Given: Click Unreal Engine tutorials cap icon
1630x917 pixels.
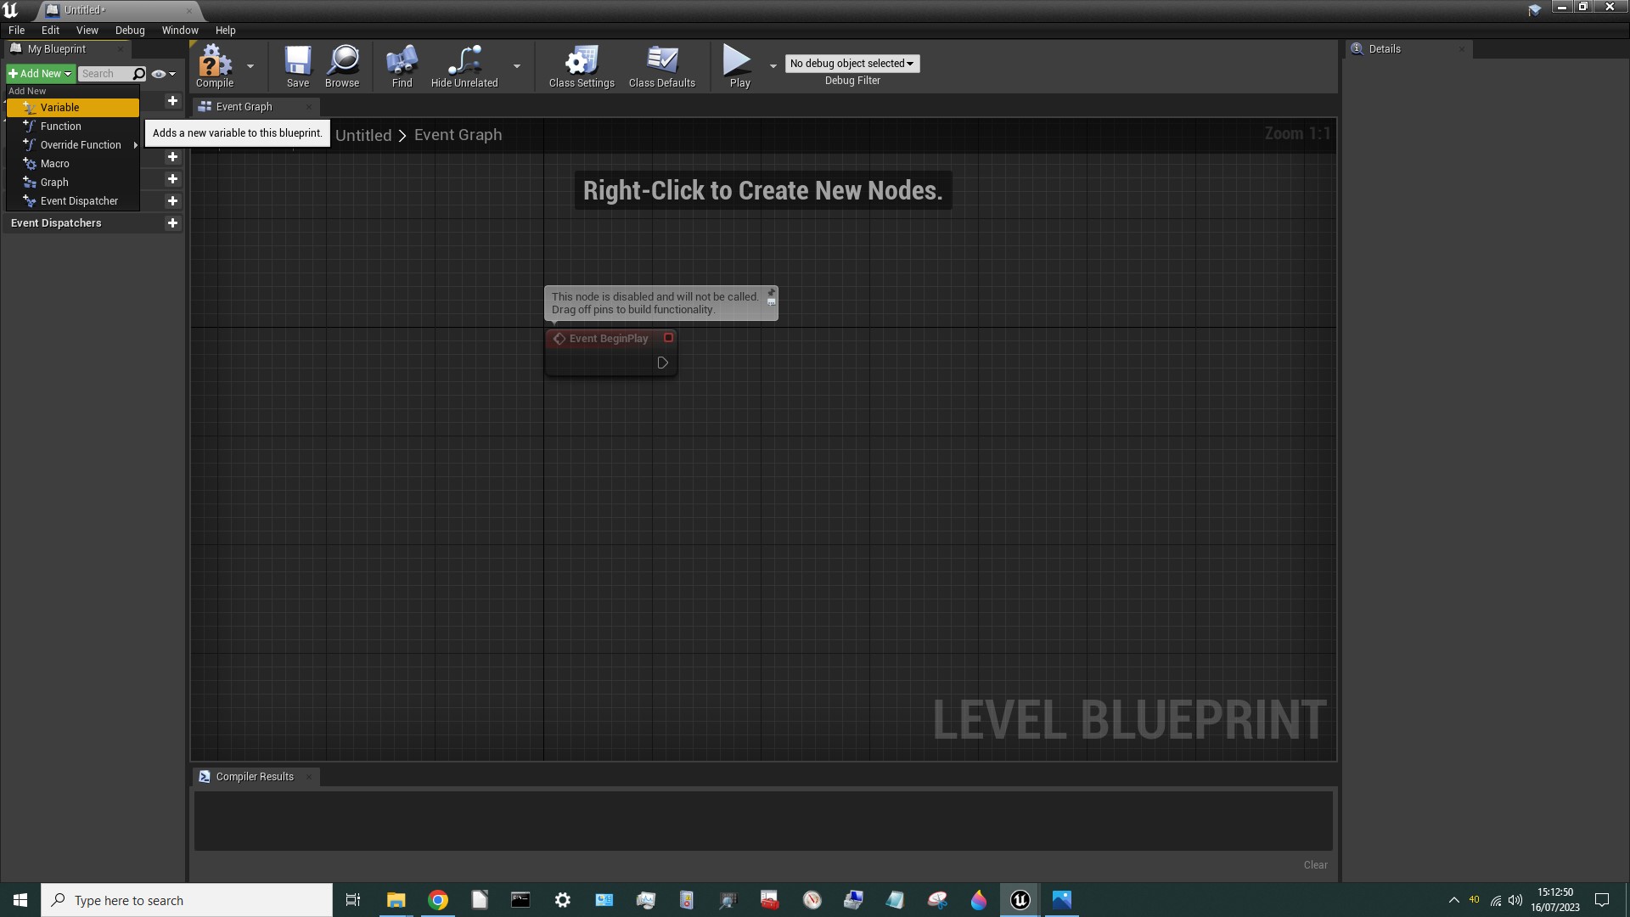Looking at the screenshot, I should [1534, 10].
